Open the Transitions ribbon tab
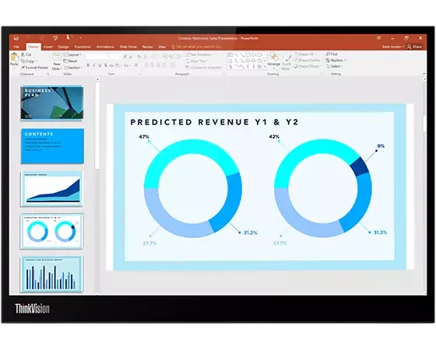Viewport: 436px width, 350px height. (x=83, y=47)
